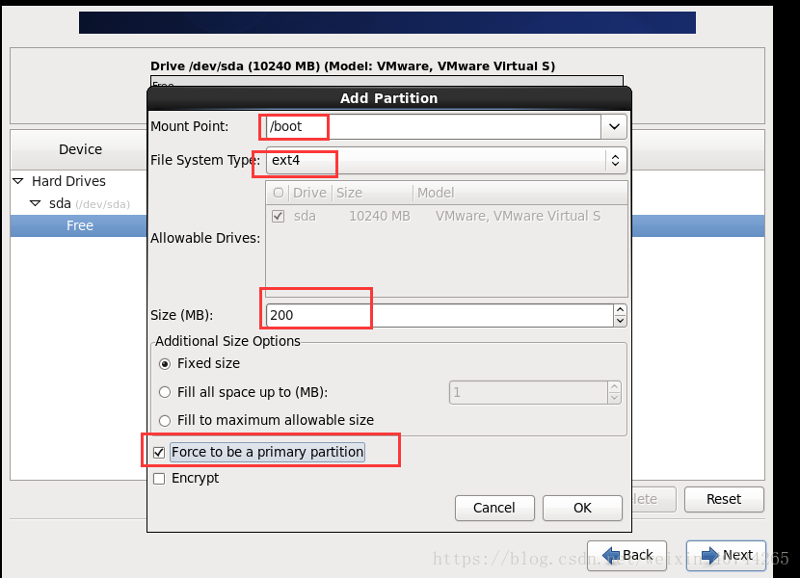Open the Mount Point dropdown arrow
This screenshot has height=578, width=800.
tap(614, 126)
